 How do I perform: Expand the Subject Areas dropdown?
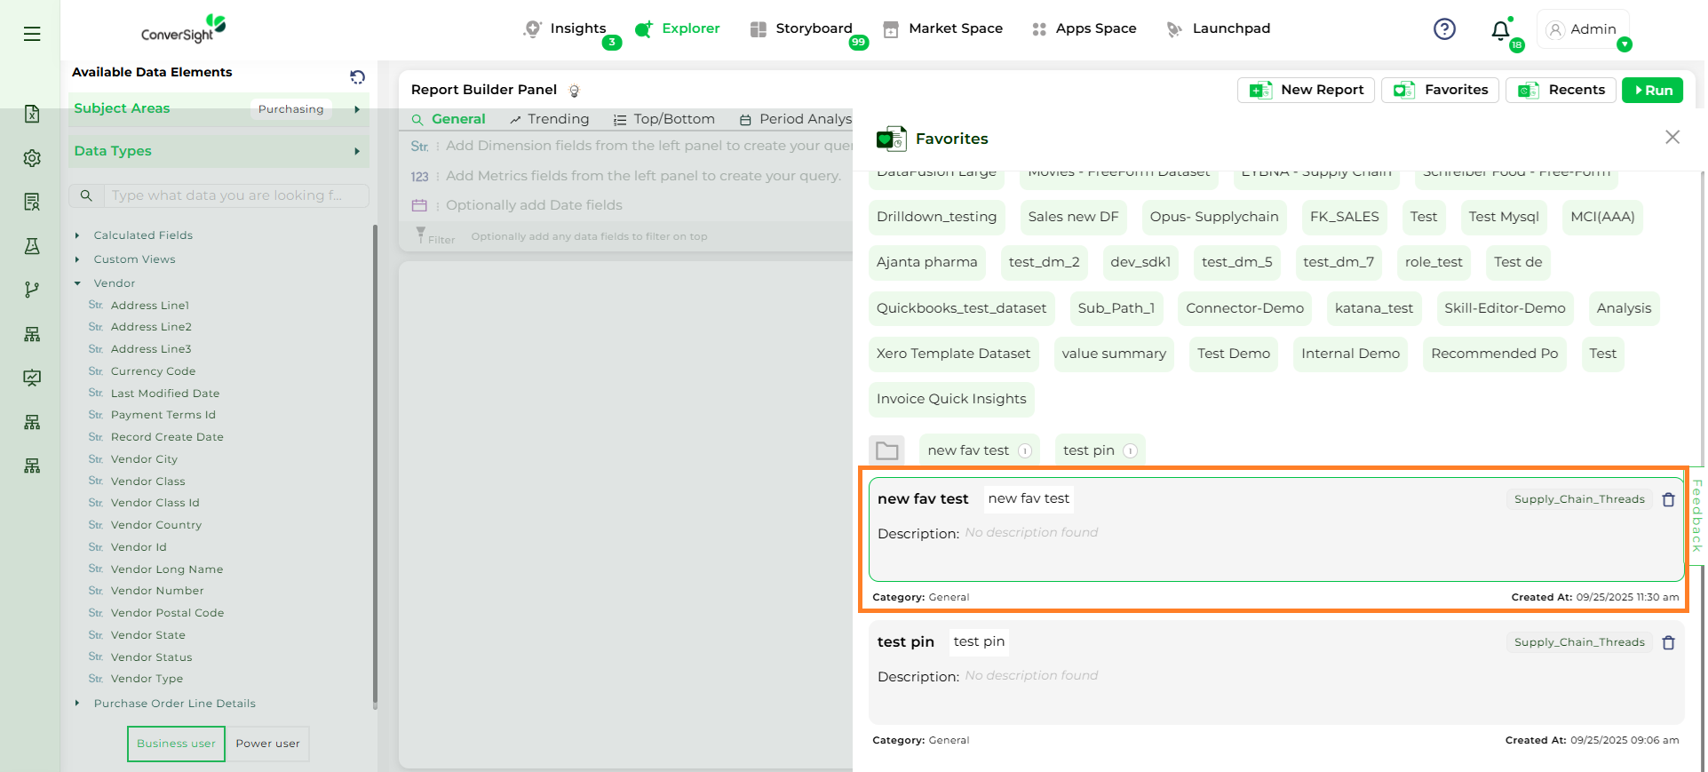tap(356, 109)
